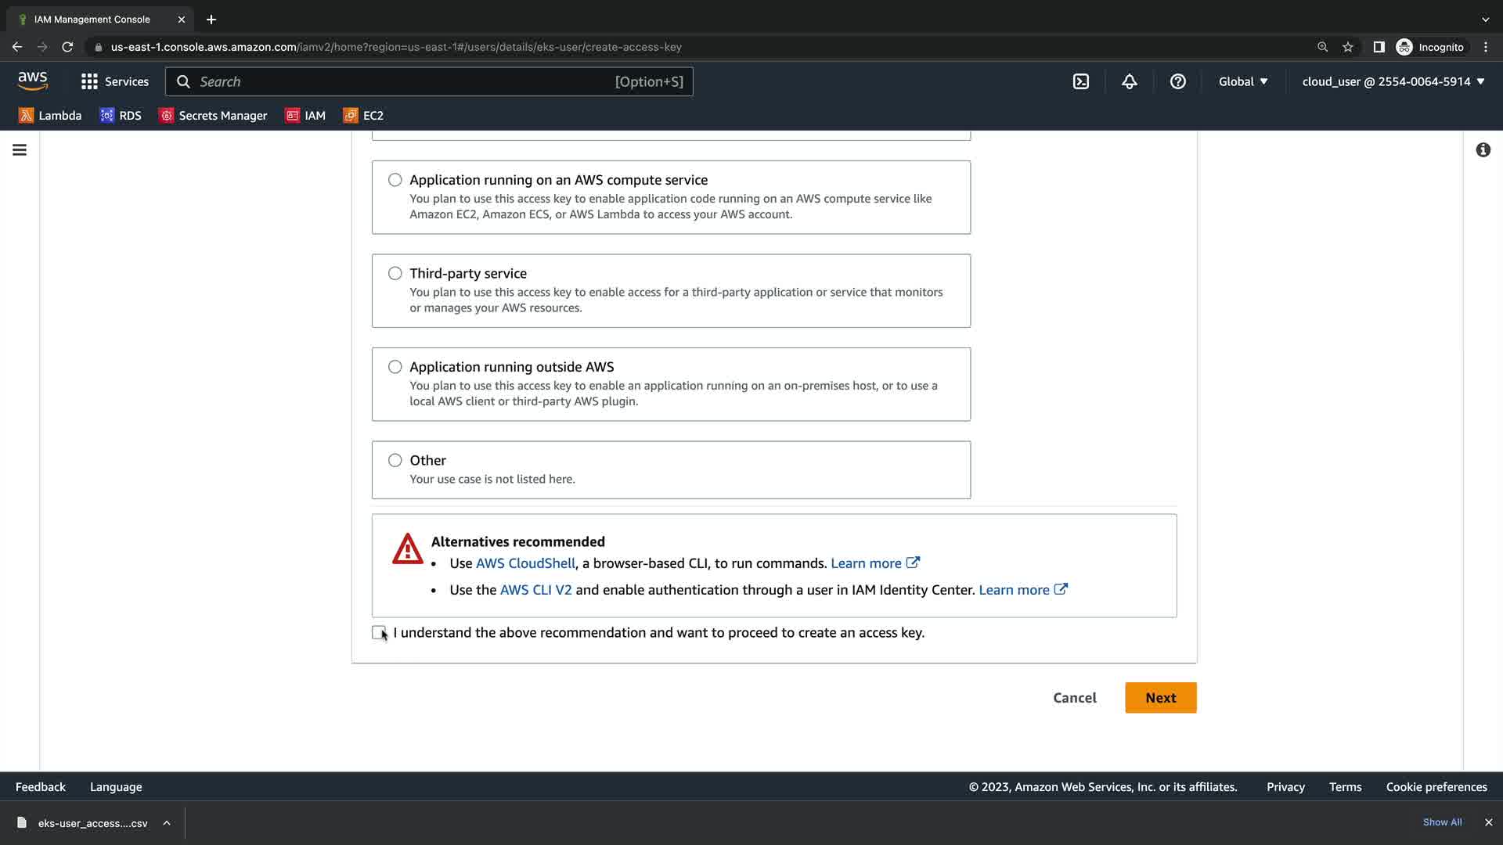Viewport: 1503px width, 845px height.
Task: Open the Secrets Manager favorites shortcut
Action: (x=213, y=115)
